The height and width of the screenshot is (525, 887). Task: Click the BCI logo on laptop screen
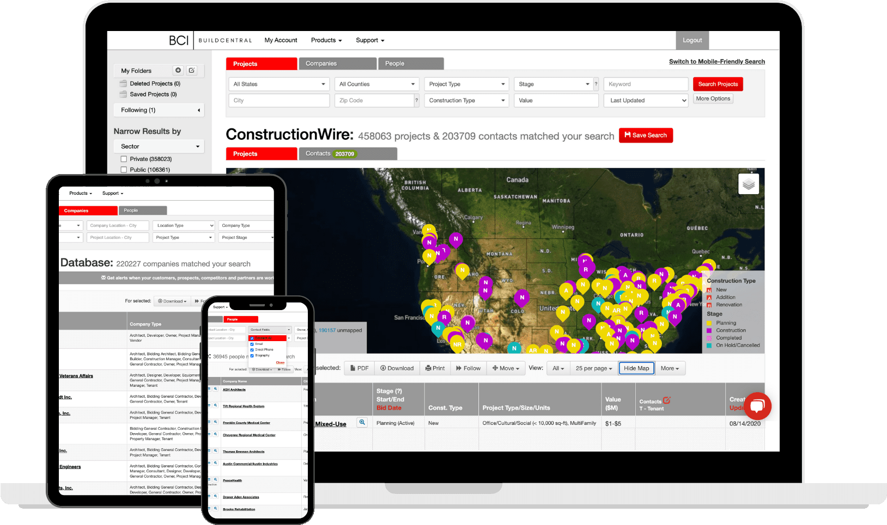coord(179,40)
